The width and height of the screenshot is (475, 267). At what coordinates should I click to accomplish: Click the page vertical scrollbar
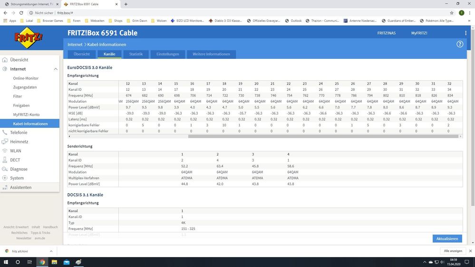(x=473, y=118)
